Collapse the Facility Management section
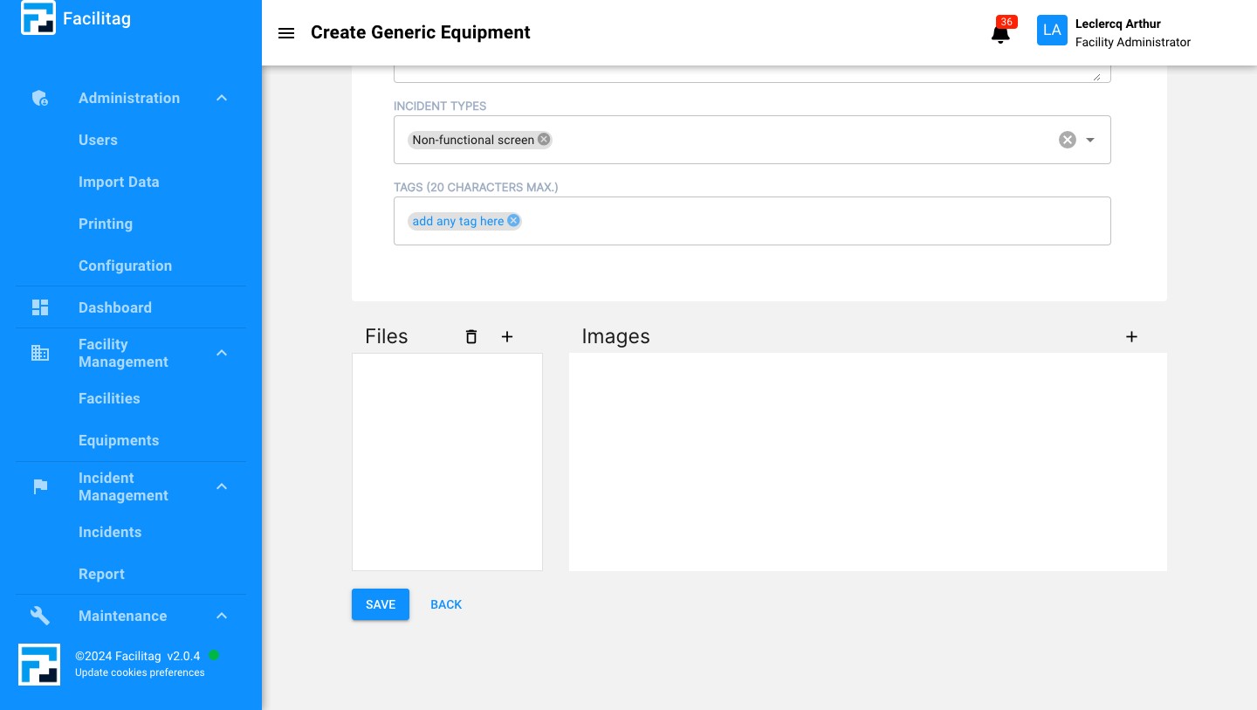1257x710 pixels. pyautogui.click(x=222, y=353)
